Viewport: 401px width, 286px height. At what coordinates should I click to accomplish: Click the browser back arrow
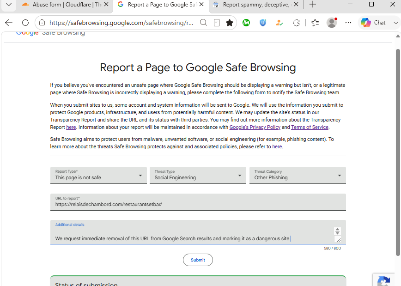pyautogui.click(x=9, y=23)
